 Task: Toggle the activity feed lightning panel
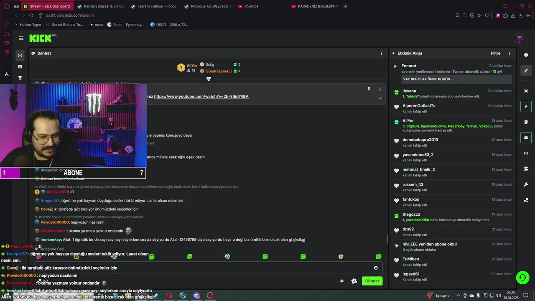[x=526, y=106]
